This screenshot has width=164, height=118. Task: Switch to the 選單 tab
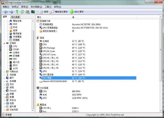[x=5, y=17]
